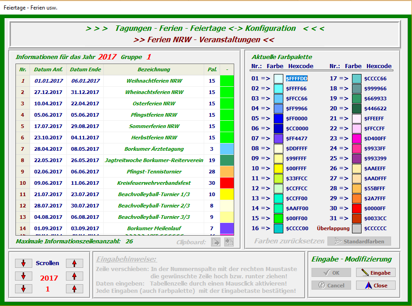Screen dimensions: 412x306
Task: Decrease the year 2017 with the down arrow
Action: 23,276
